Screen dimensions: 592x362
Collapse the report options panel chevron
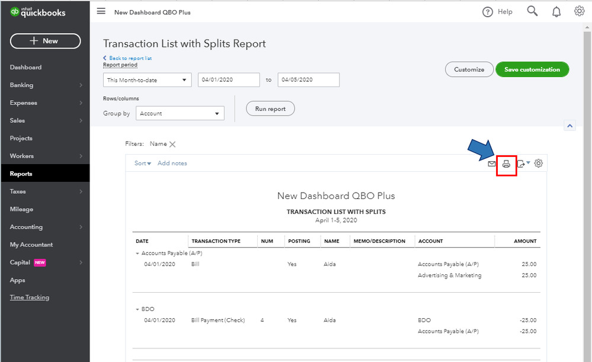pos(569,126)
